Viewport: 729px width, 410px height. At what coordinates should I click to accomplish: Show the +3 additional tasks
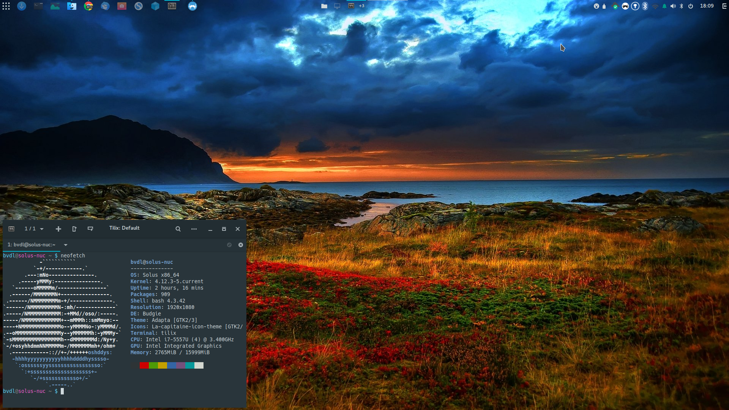point(361,6)
